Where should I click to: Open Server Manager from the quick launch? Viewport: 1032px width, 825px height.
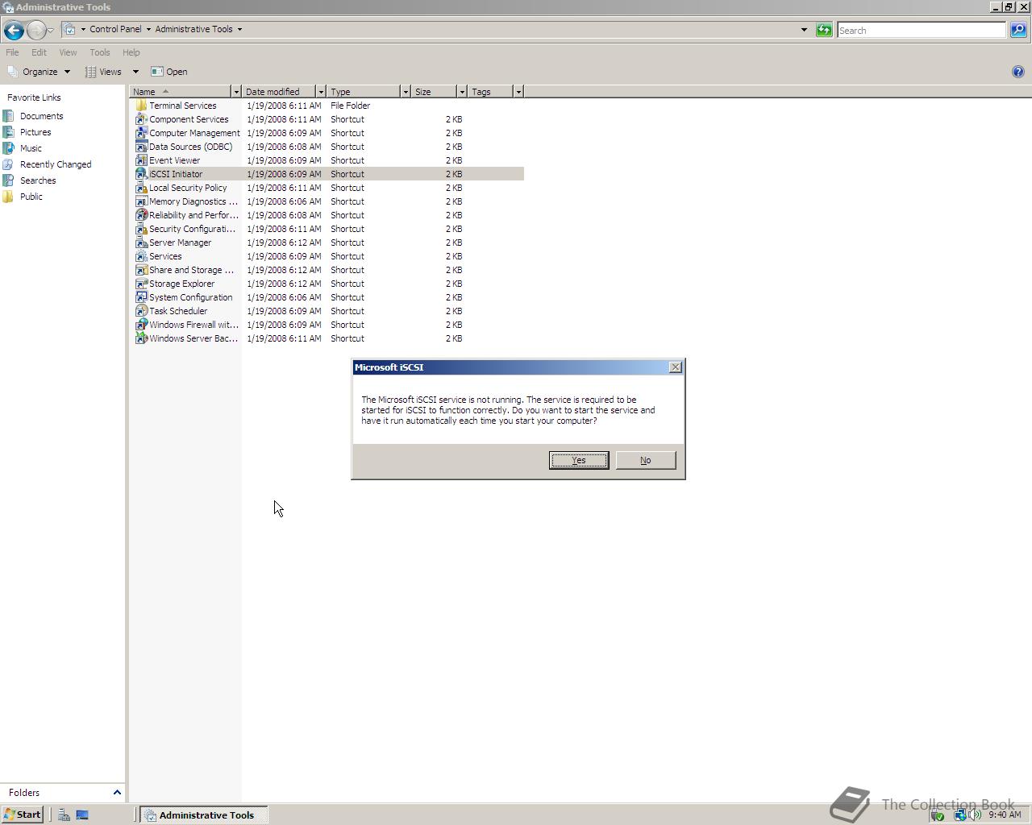(x=64, y=815)
